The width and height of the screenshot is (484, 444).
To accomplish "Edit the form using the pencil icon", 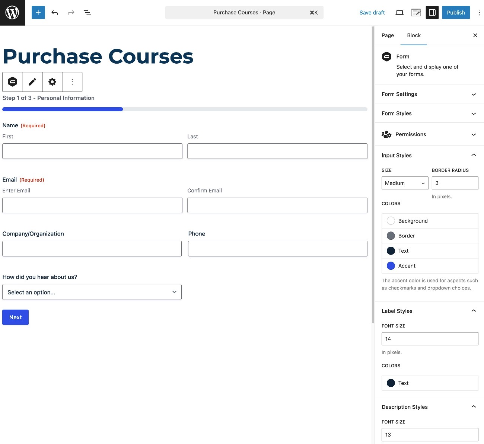I will [32, 82].
